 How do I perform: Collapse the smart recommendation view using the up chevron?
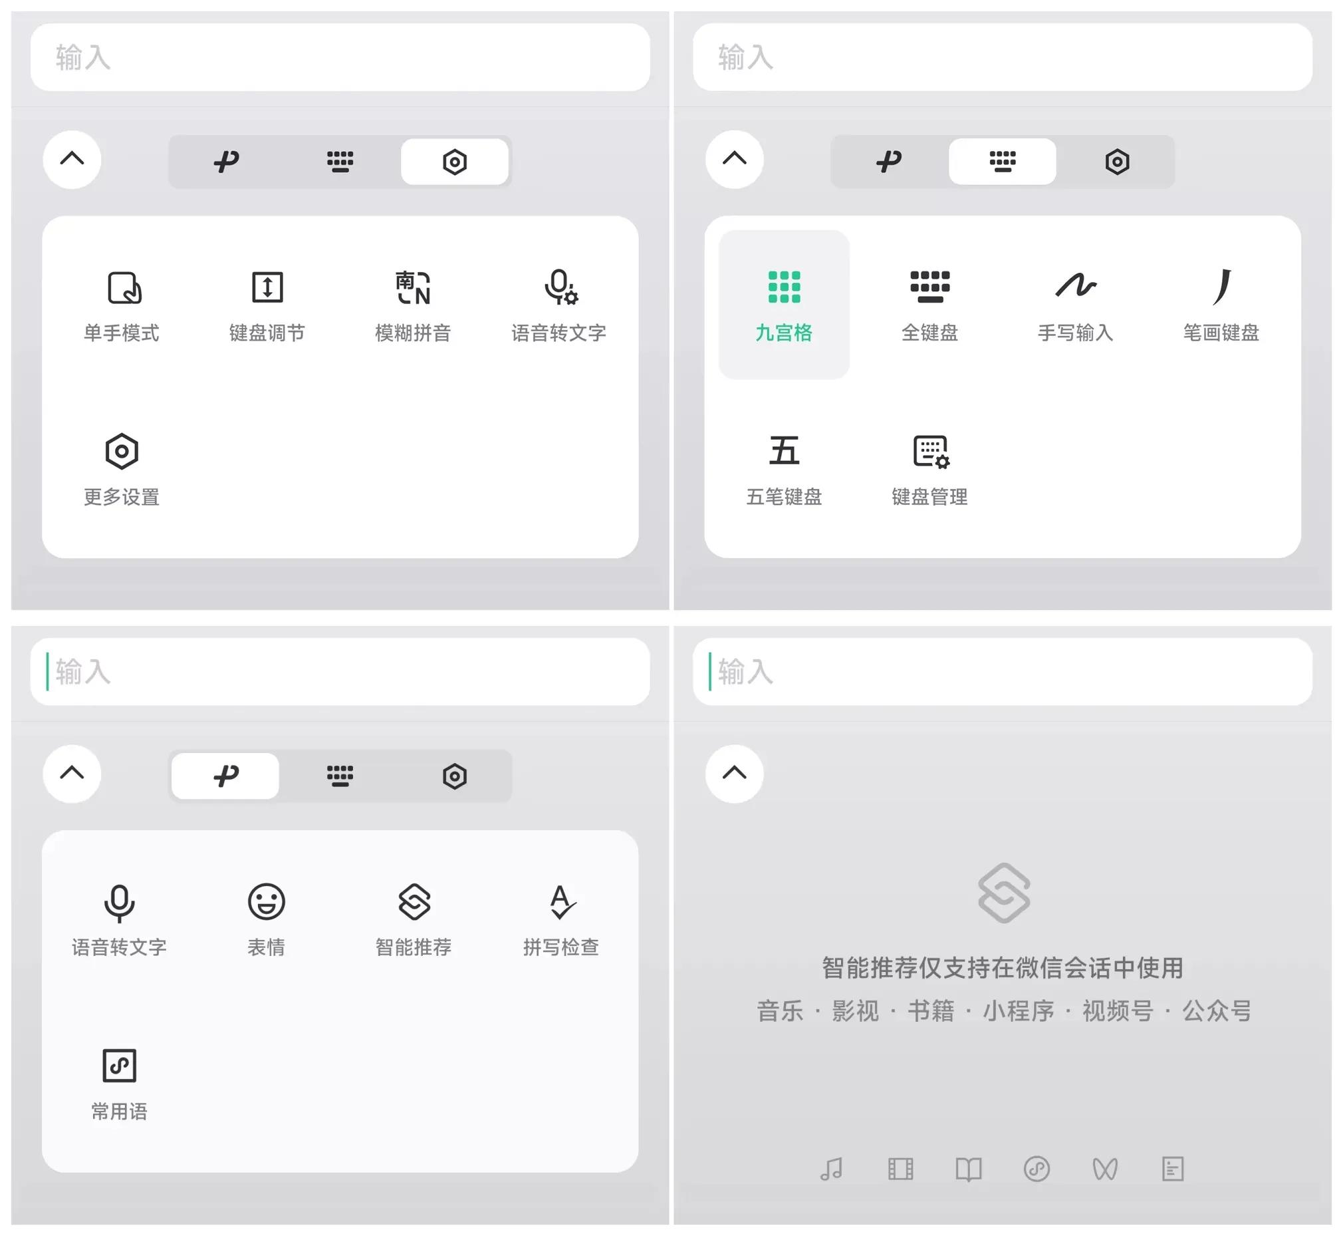point(734,774)
